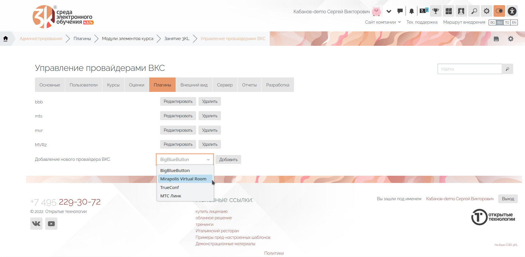Open the VK social link icon
The width and height of the screenshot is (525, 257).
(36, 224)
